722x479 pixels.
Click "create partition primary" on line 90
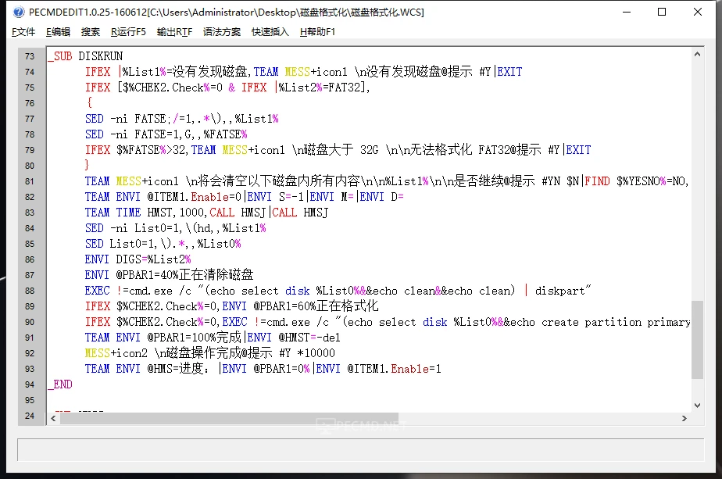(x=616, y=322)
